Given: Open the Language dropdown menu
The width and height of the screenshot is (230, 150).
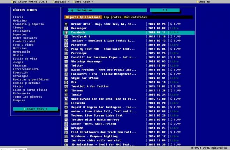Looking at the screenshot, I should point(61,2).
